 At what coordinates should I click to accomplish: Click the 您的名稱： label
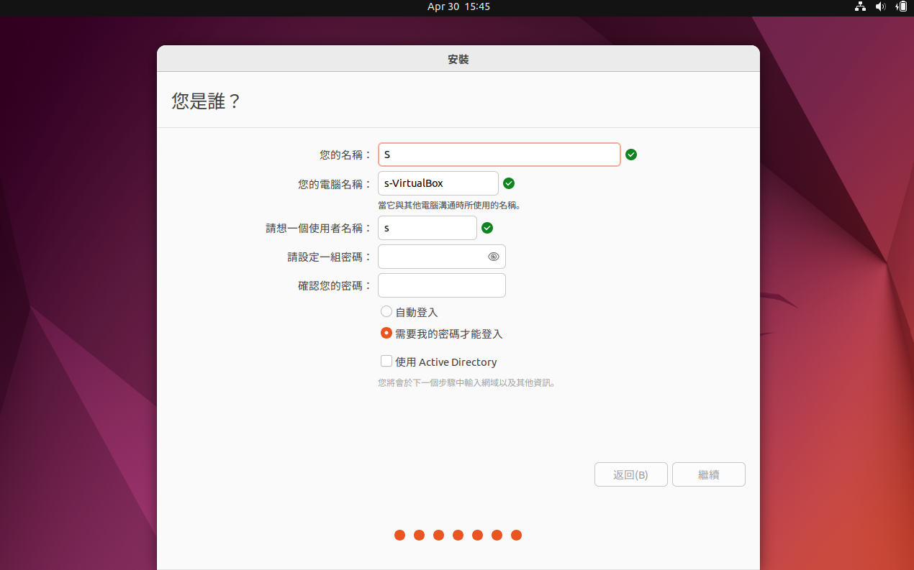pyautogui.click(x=346, y=155)
